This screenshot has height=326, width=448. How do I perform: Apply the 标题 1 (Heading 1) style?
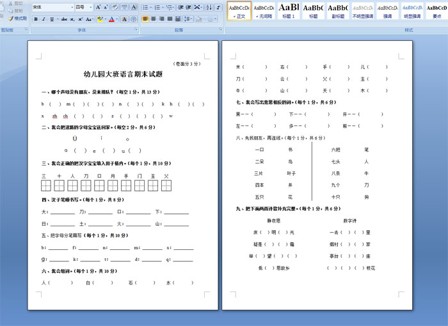pyautogui.click(x=289, y=11)
